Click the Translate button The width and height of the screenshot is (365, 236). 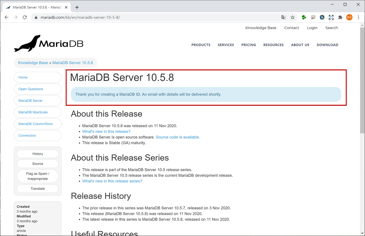tap(38, 189)
